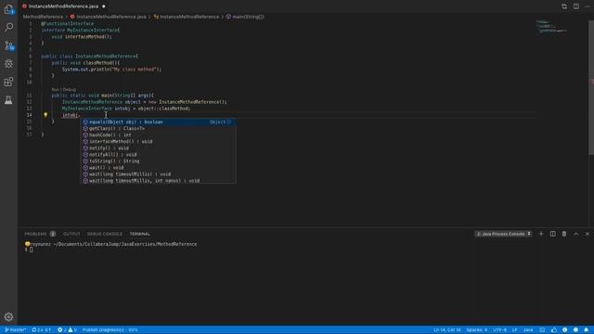Click the notifications bell in status bar
Viewport: 594px width, 334px height.
pyautogui.click(x=586, y=330)
